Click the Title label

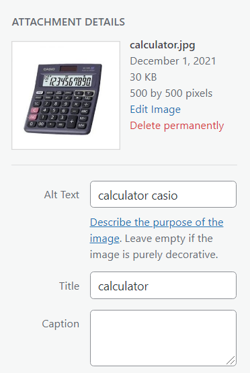click(69, 286)
